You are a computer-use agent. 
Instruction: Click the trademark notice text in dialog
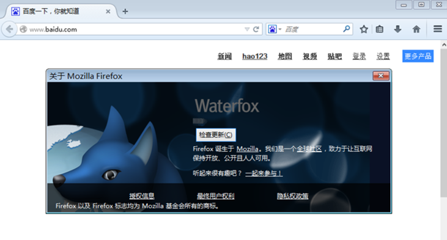pyautogui.click(x=137, y=206)
